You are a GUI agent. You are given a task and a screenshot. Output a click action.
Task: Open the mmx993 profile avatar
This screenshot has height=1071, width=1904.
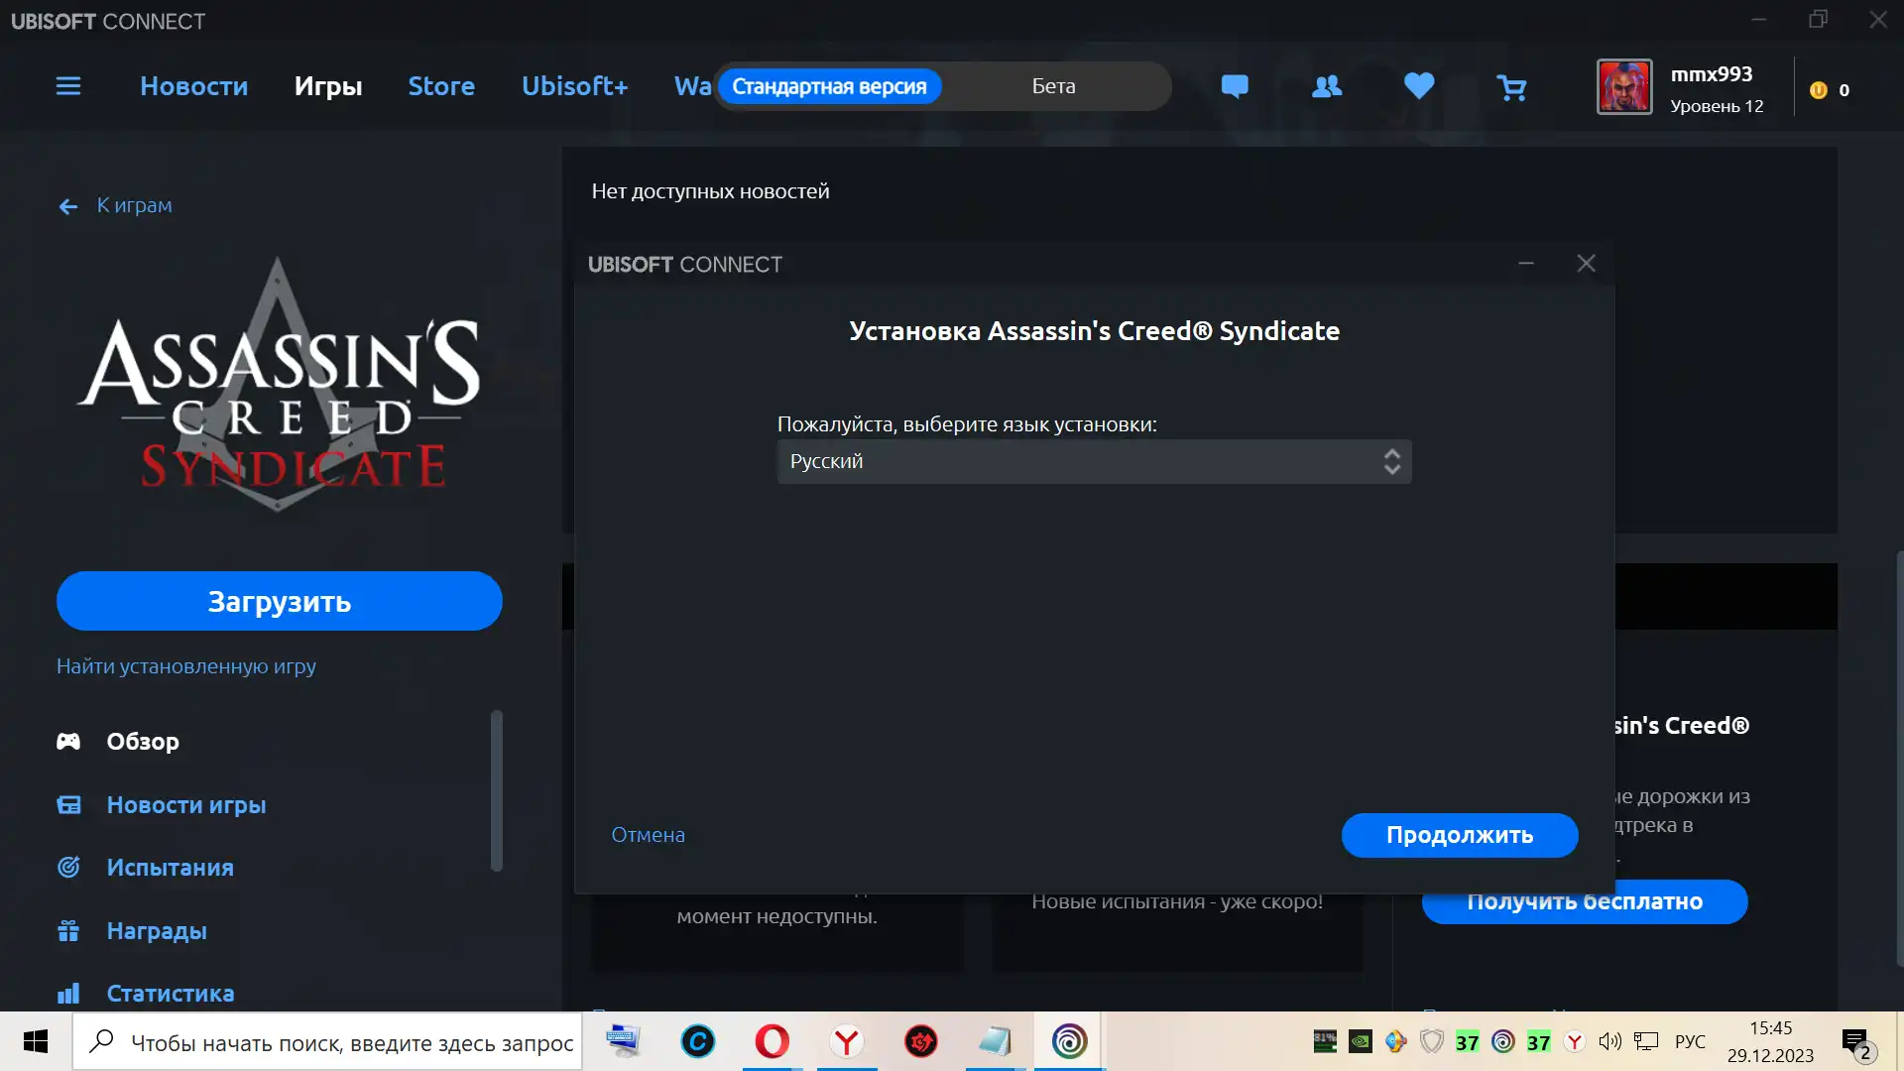tap(1624, 87)
